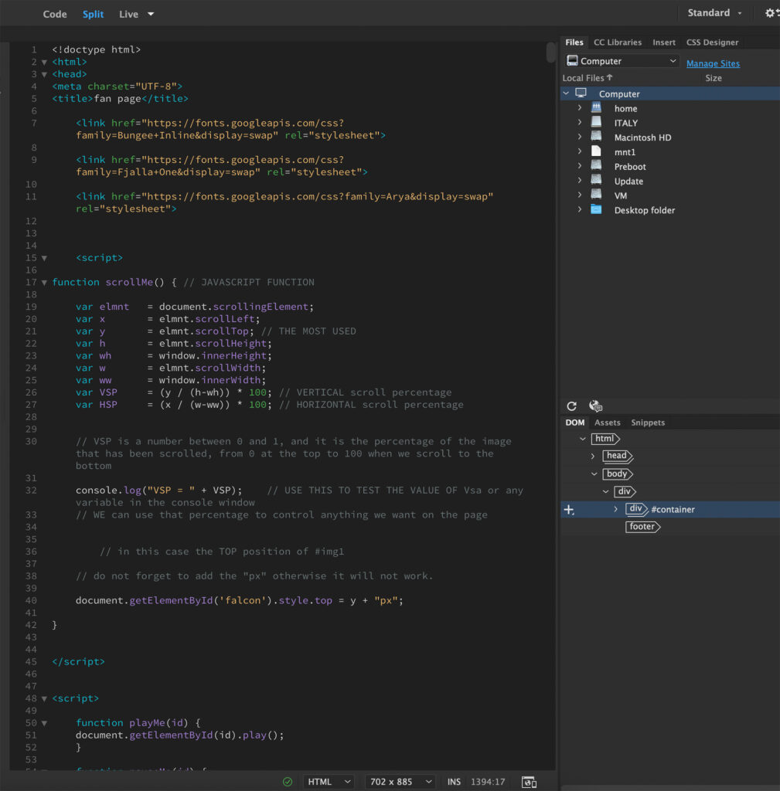Click the real-time preview device icon

(529, 782)
